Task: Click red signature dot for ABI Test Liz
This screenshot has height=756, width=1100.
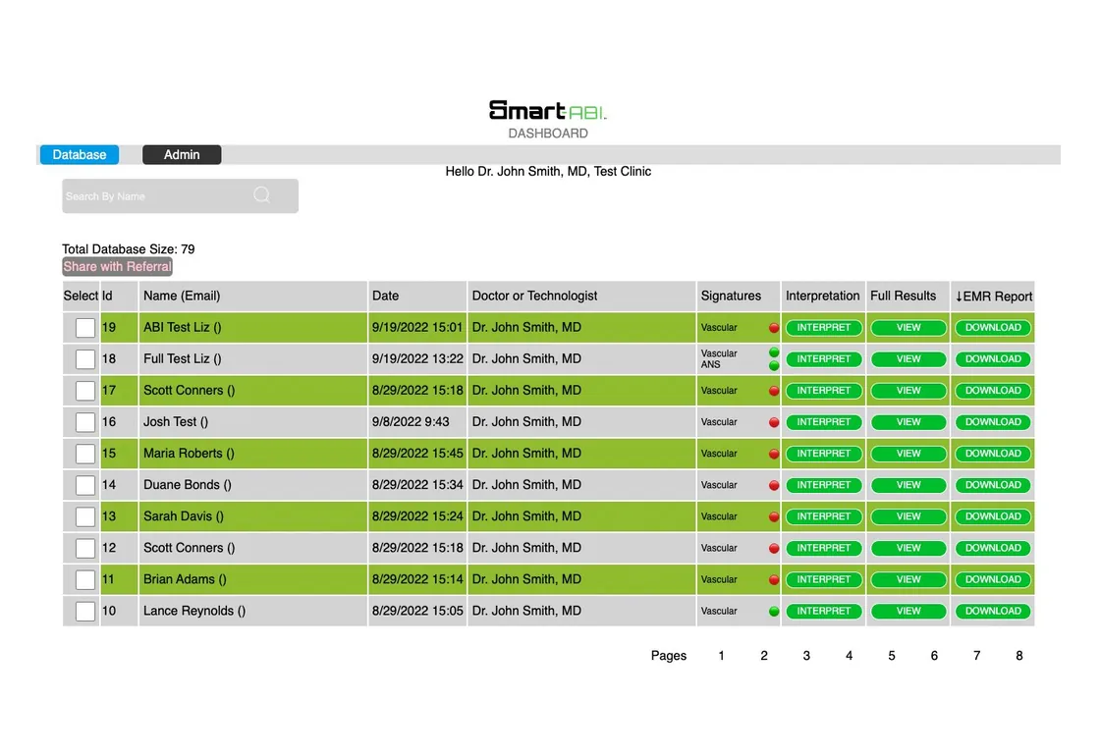Action: point(774,328)
